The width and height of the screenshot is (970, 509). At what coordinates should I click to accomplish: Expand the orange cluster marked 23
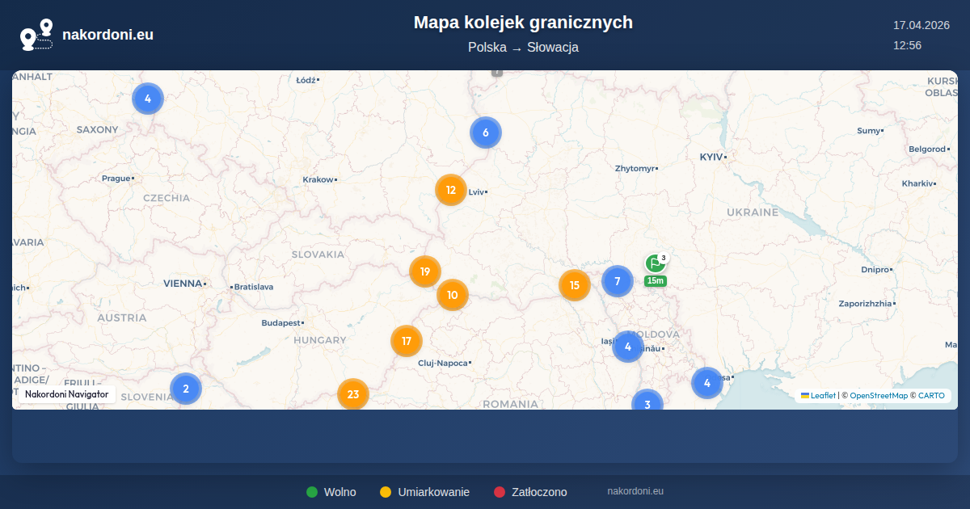point(353,394)
